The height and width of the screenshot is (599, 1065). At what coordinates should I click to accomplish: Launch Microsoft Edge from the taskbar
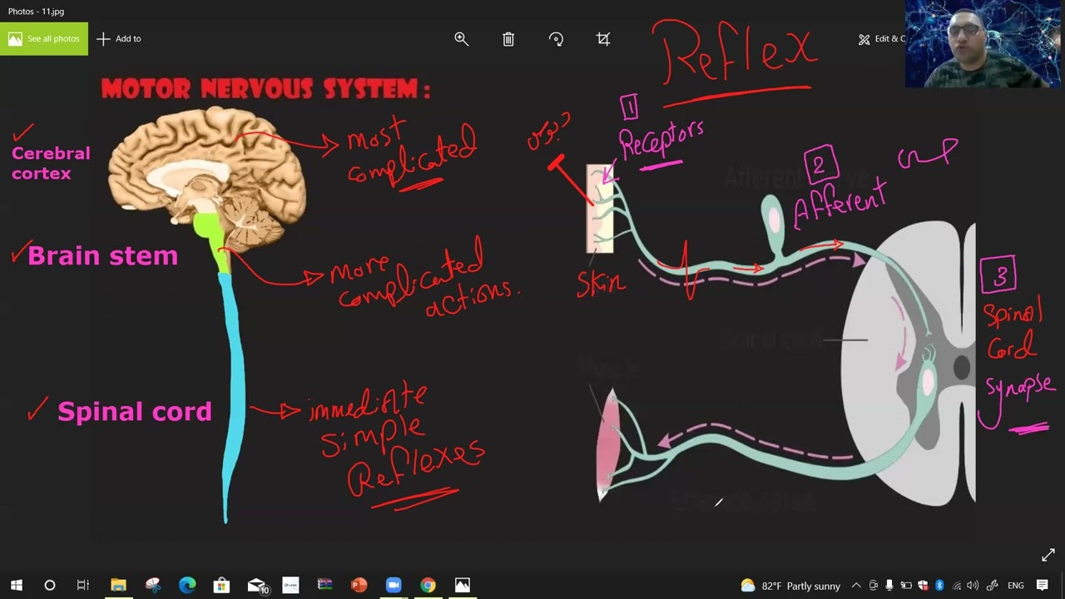187,586
